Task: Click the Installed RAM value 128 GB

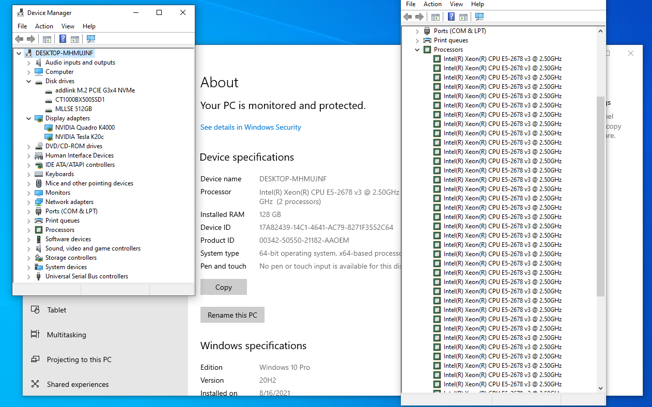Action: [x=270, y=214]
